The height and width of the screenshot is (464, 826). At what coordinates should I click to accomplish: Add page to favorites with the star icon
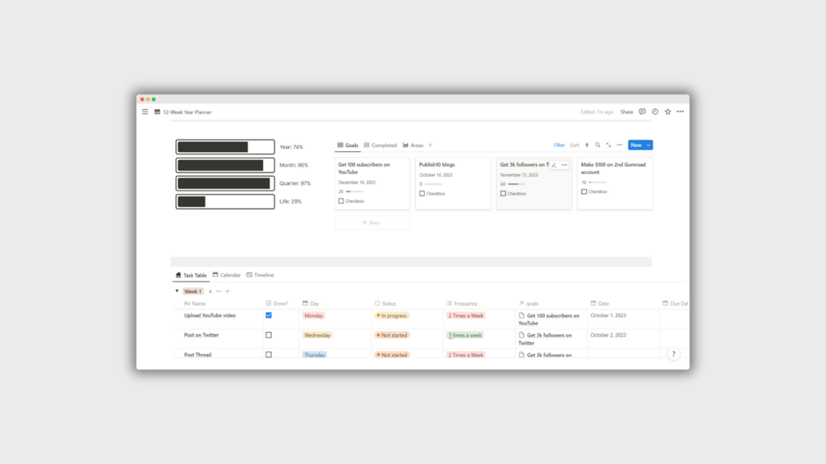pyautogui.click(x=667, y=112)
